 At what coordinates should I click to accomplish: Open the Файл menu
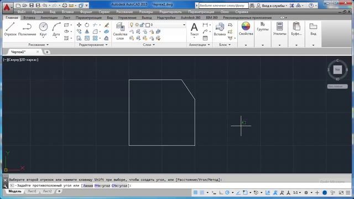pyautogui.click(x=22, y=12)
